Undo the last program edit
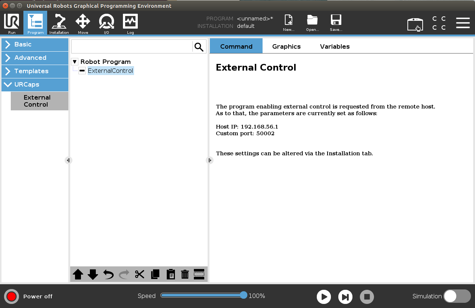This screenshot has width=475, height=308. (108, 274)
